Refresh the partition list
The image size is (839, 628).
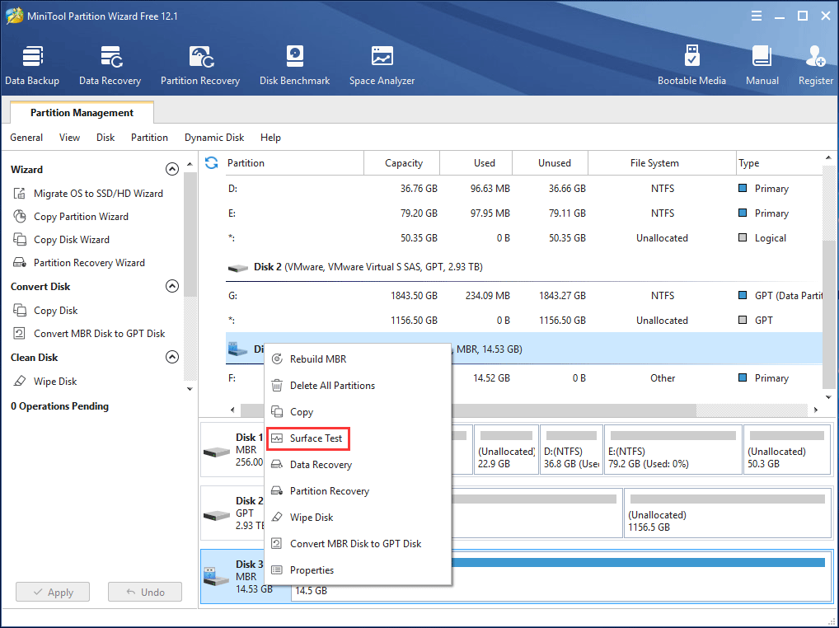coord(212,163)
